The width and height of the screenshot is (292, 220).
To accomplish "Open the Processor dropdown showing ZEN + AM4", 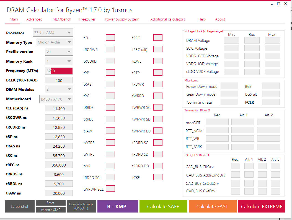I will click(x=53, y=33).
